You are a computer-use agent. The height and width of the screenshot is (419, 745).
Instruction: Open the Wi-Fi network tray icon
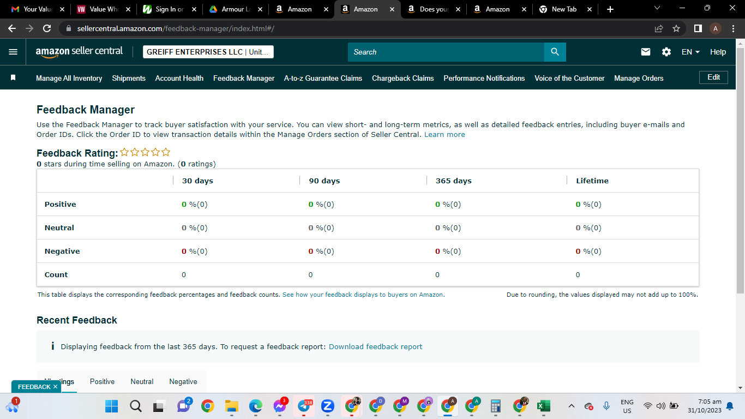point(648,406)
